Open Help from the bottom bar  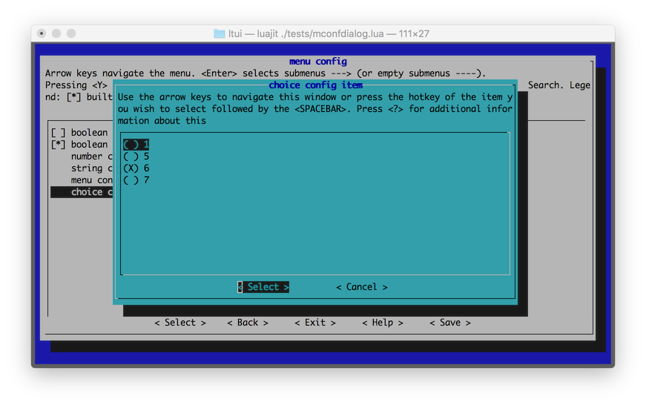pyautogui.click(x=382, y=323)
